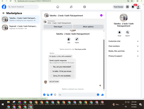Expand the Customize chat section
The image size is (144, 109).
click(x=124, y=41)
